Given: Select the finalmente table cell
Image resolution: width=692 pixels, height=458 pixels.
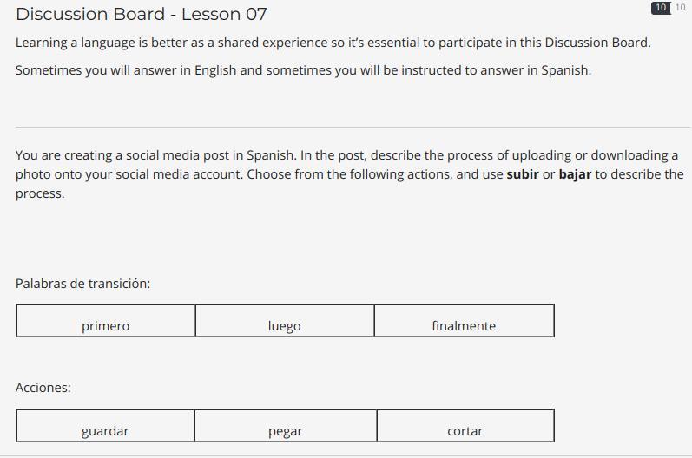Looking at the screenshot, I should click(x=465, y=320).
